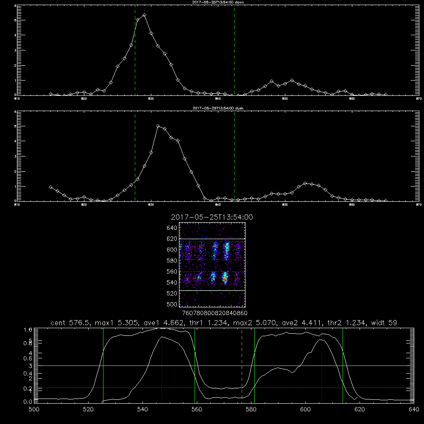Click the highest peak data point in dawn plot
This screenshot has height=424, width=424.
coord(145,15)
